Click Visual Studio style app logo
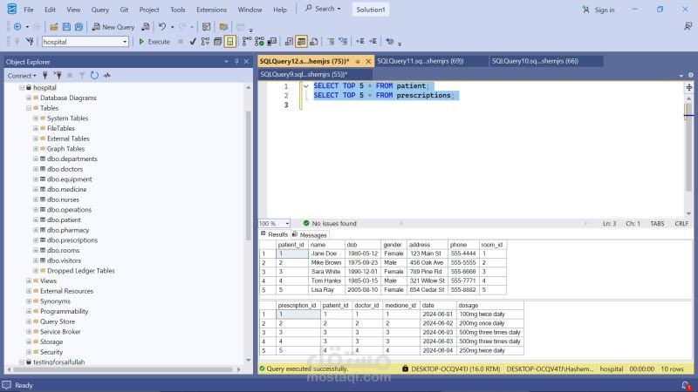This screenshot has width=698, height=392. [11, 9]
